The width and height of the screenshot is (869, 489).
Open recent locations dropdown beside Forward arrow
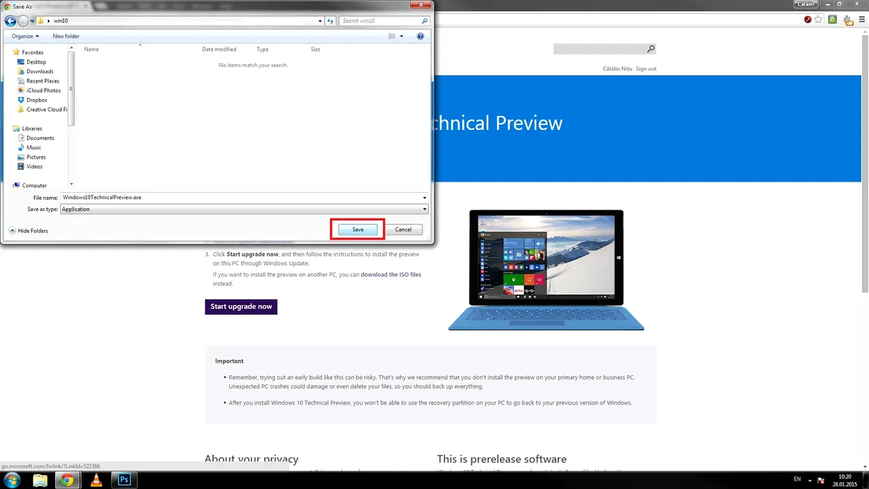(32, 21)
